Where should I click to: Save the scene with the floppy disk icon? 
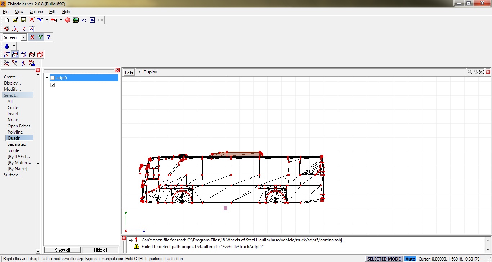click(23, 20)
